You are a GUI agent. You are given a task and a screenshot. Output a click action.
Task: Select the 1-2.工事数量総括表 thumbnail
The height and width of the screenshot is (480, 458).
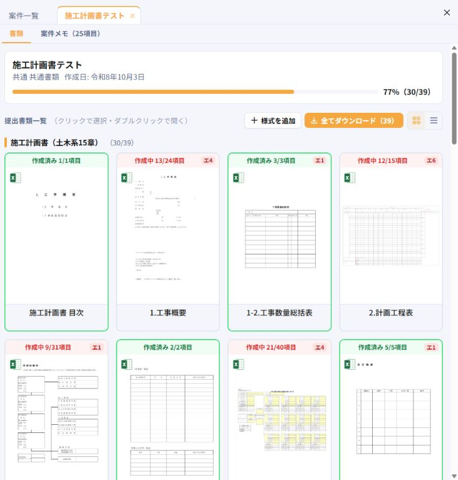[x=279, y=236]
